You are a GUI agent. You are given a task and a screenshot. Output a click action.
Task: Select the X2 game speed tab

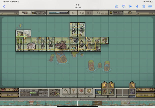click(81, 13)
